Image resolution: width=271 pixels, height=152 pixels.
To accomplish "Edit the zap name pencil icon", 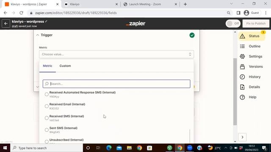I will (x=46, y=22).
